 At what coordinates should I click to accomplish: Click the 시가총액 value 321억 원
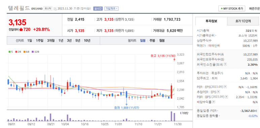point(252,30)
